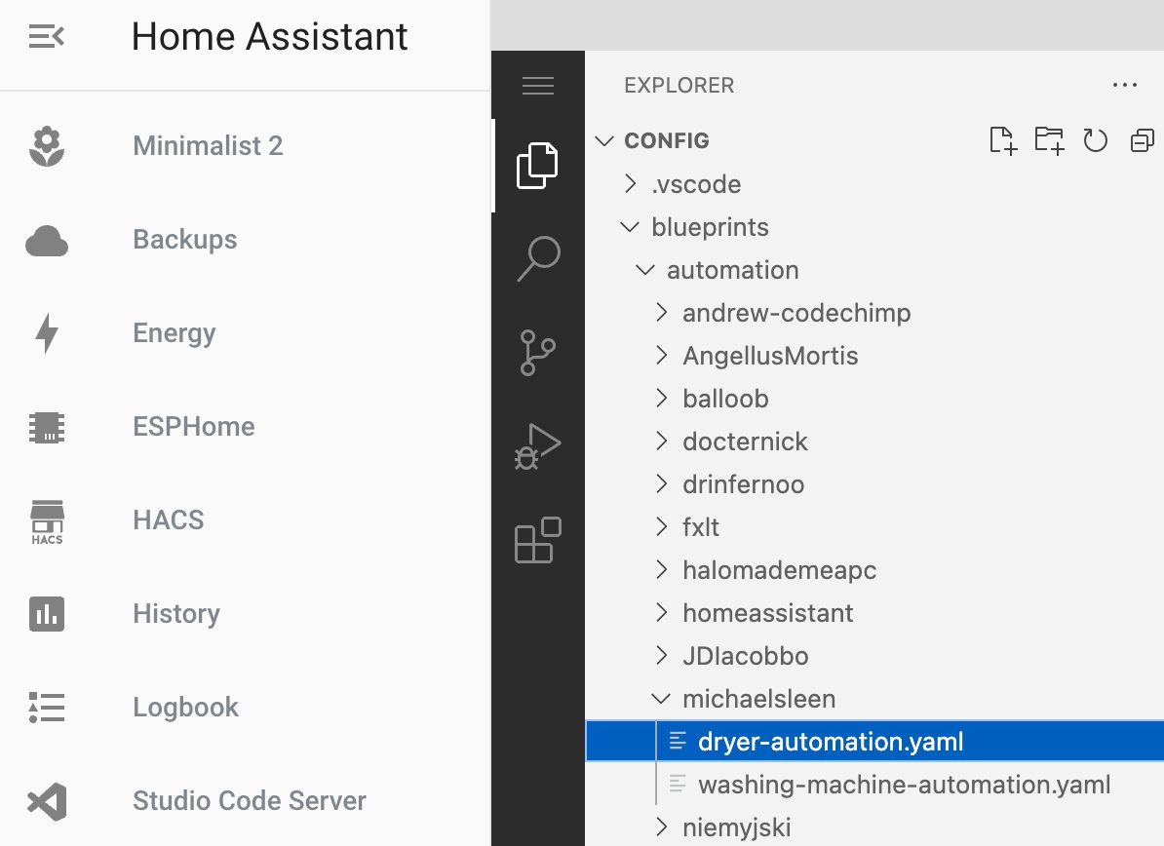Image resolution: width=1164 pixels, height=846 pixels.
Task: Open the Logbook page
Action: pos(185,708)
